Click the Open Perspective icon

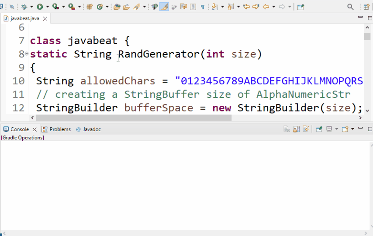(366, 7)
